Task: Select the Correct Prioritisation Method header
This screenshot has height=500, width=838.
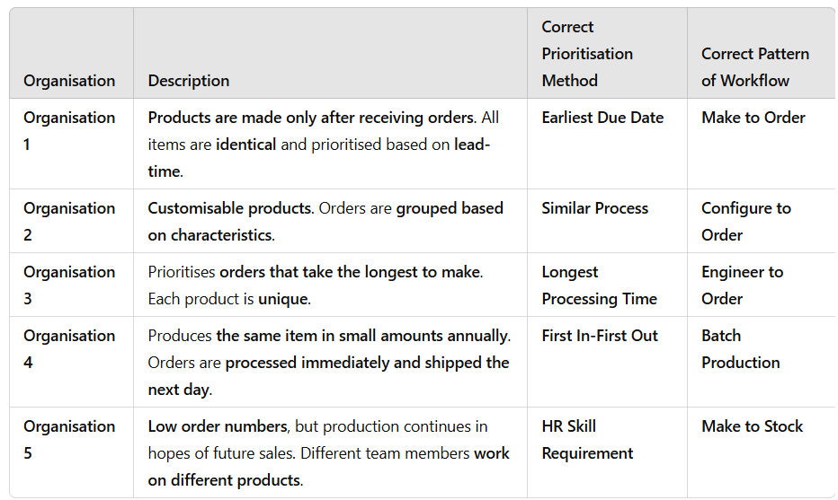Action: coord(587,54)
